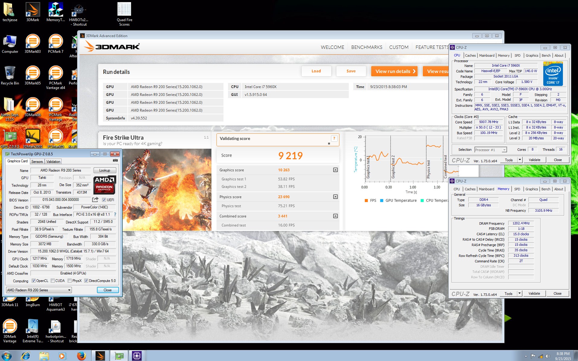This screenshot has height=361, width=578.
Task: Open the techjesse desktop folder
Action: (10, 12)
